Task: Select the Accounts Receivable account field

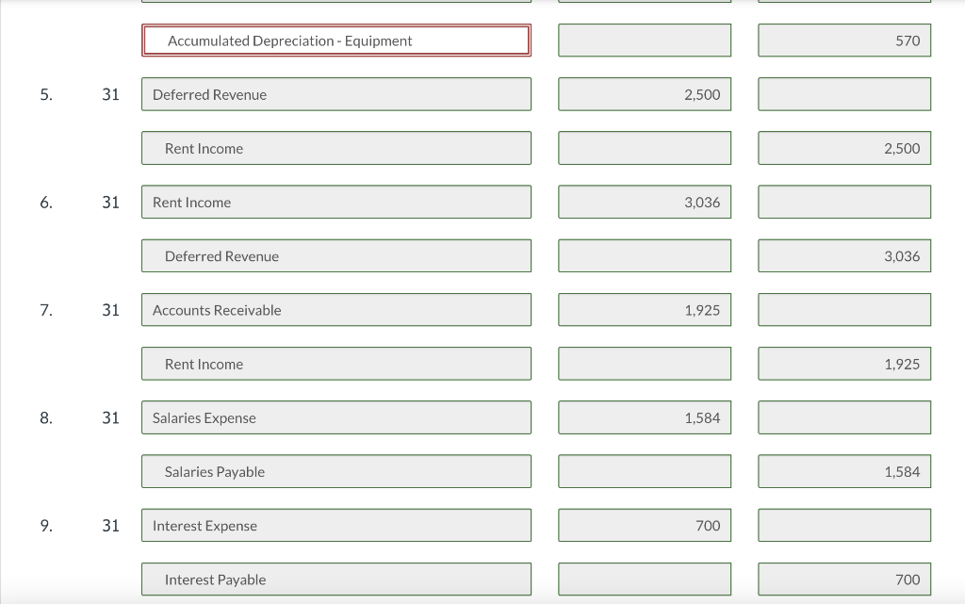Action: [x=335, y=309]
